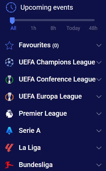Expand the Bundesliga chevron
Screen dimensions: 106x171
click(x=99, y=165)
